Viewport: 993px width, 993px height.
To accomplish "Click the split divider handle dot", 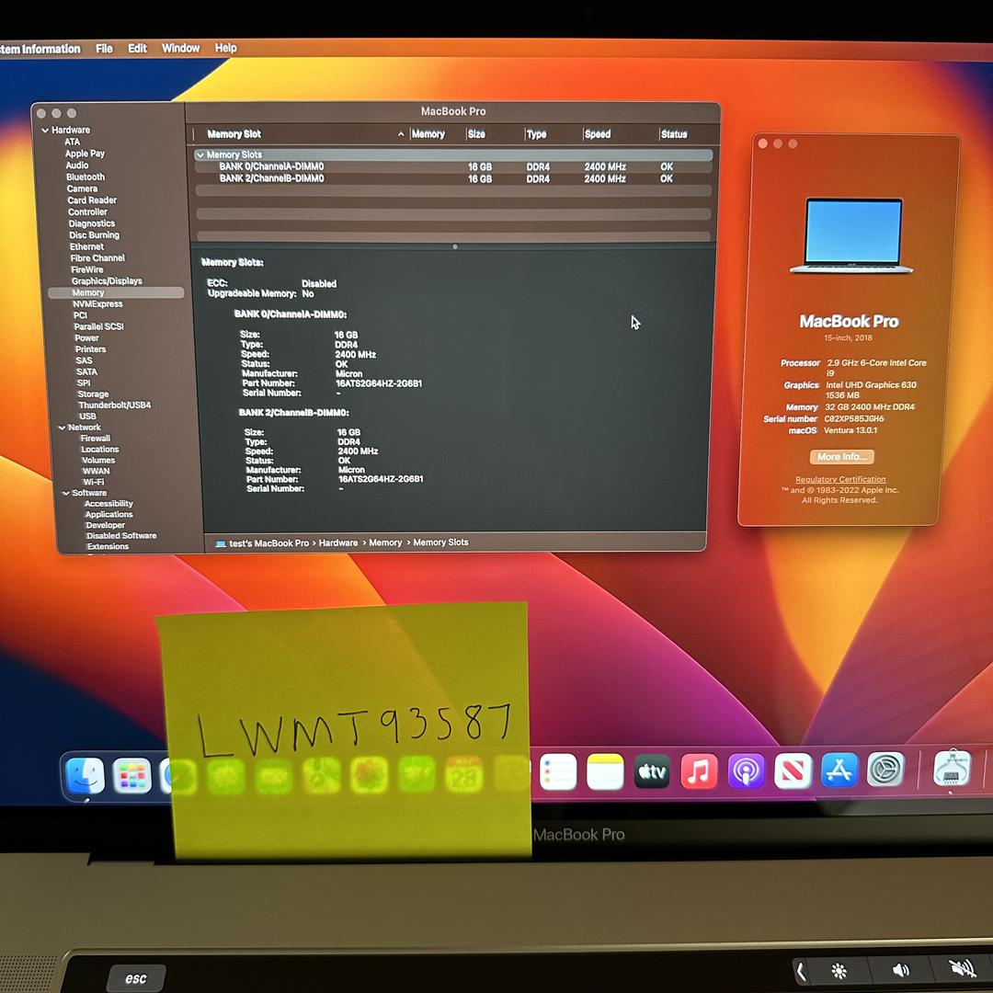I will (455, 246).
